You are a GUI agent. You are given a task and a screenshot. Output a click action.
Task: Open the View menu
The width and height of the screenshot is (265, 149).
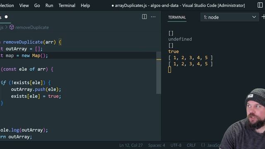tap(24, 5)
